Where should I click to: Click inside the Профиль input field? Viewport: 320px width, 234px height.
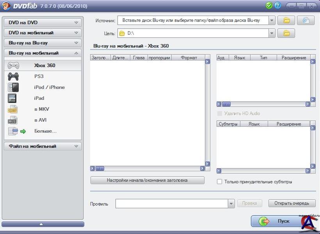point(171,204)
